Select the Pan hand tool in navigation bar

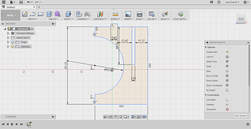tap(116, 117)
